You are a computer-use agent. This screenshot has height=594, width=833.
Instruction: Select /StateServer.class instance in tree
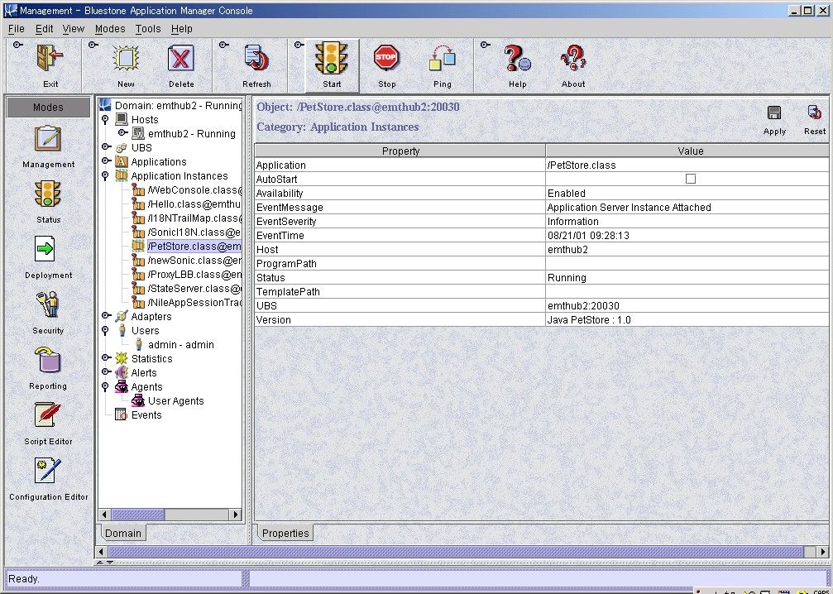(194, 289)
